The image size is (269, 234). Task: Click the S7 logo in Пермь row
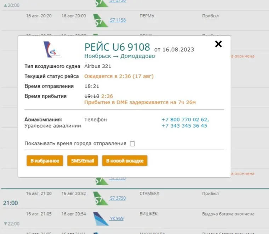[101, 21]
